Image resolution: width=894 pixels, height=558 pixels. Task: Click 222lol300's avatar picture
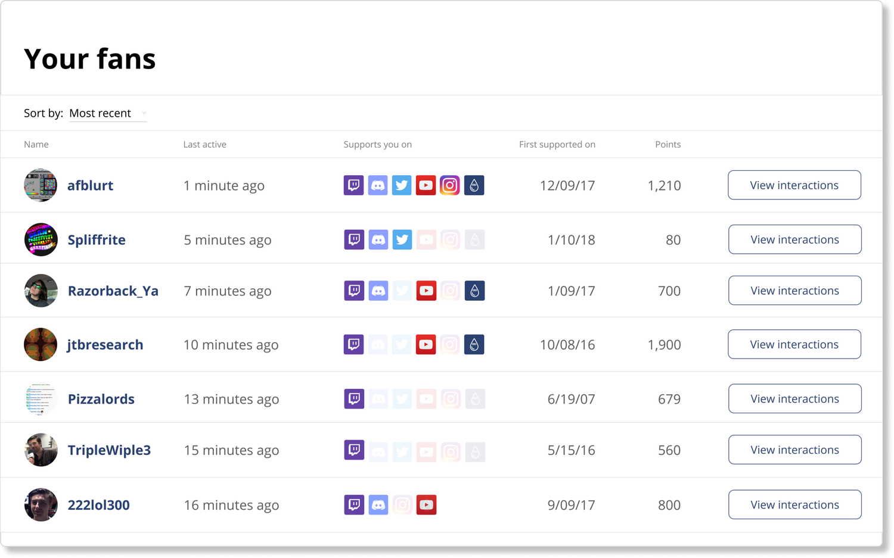[x=41, y=504]
